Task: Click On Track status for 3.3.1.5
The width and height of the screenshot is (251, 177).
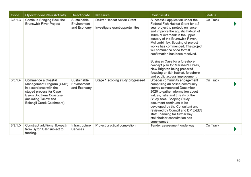Action: (212, 126)
